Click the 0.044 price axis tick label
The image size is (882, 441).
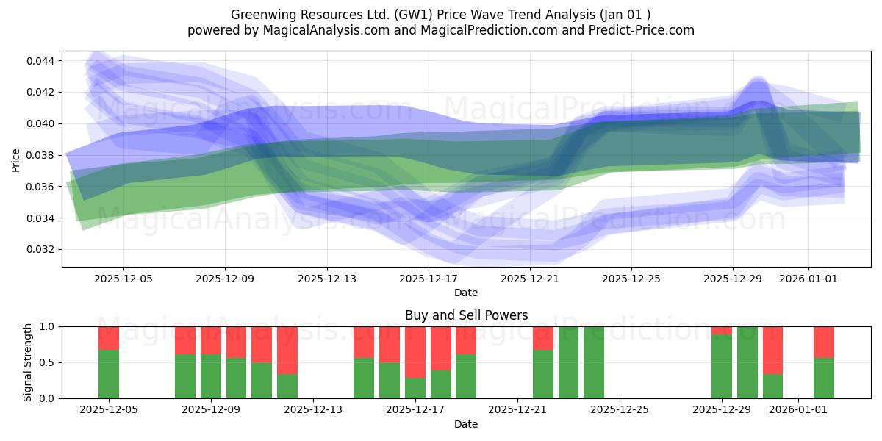(41, 60)
